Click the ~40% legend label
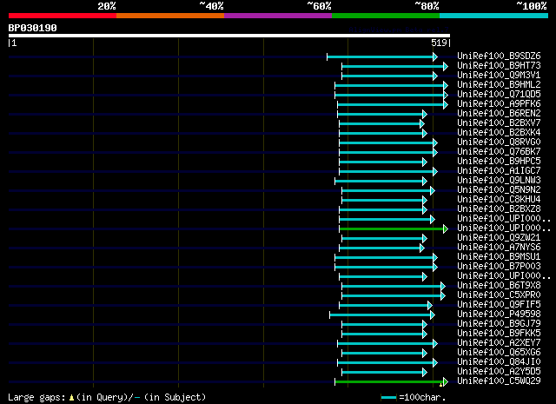 211,6
